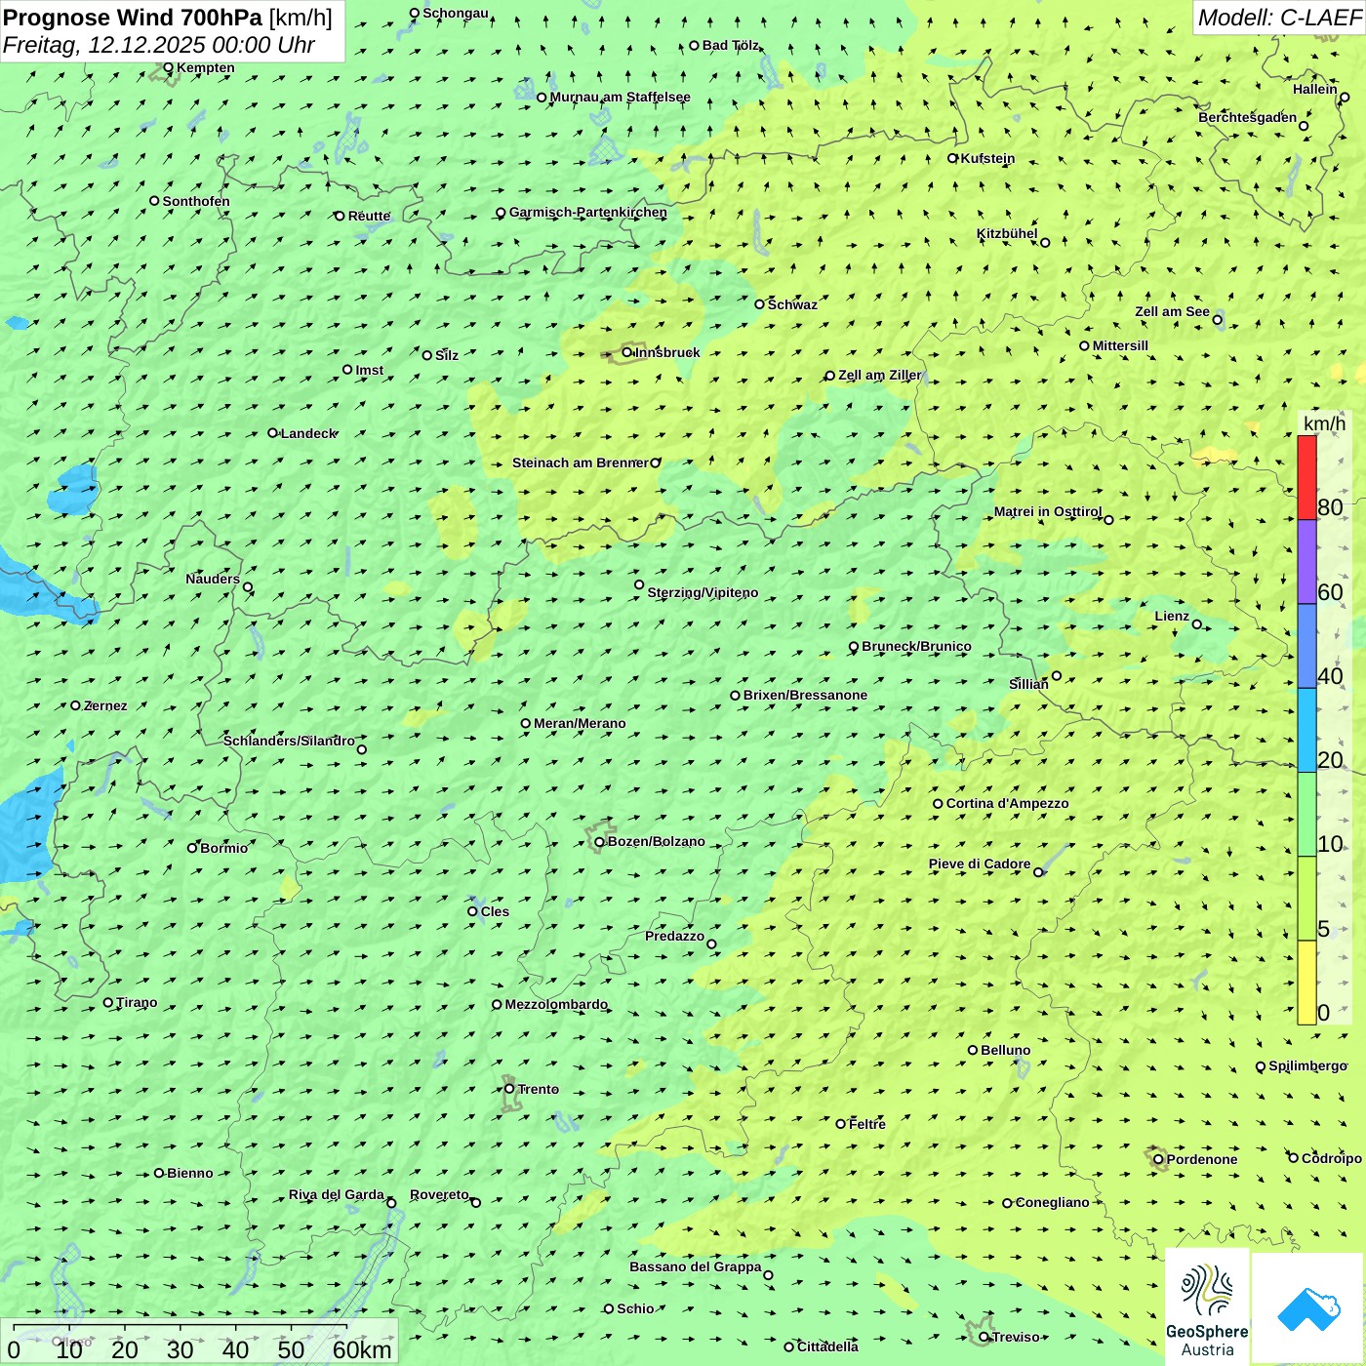
Task: Click the Feltre location marker
Action: (841, 1124)
